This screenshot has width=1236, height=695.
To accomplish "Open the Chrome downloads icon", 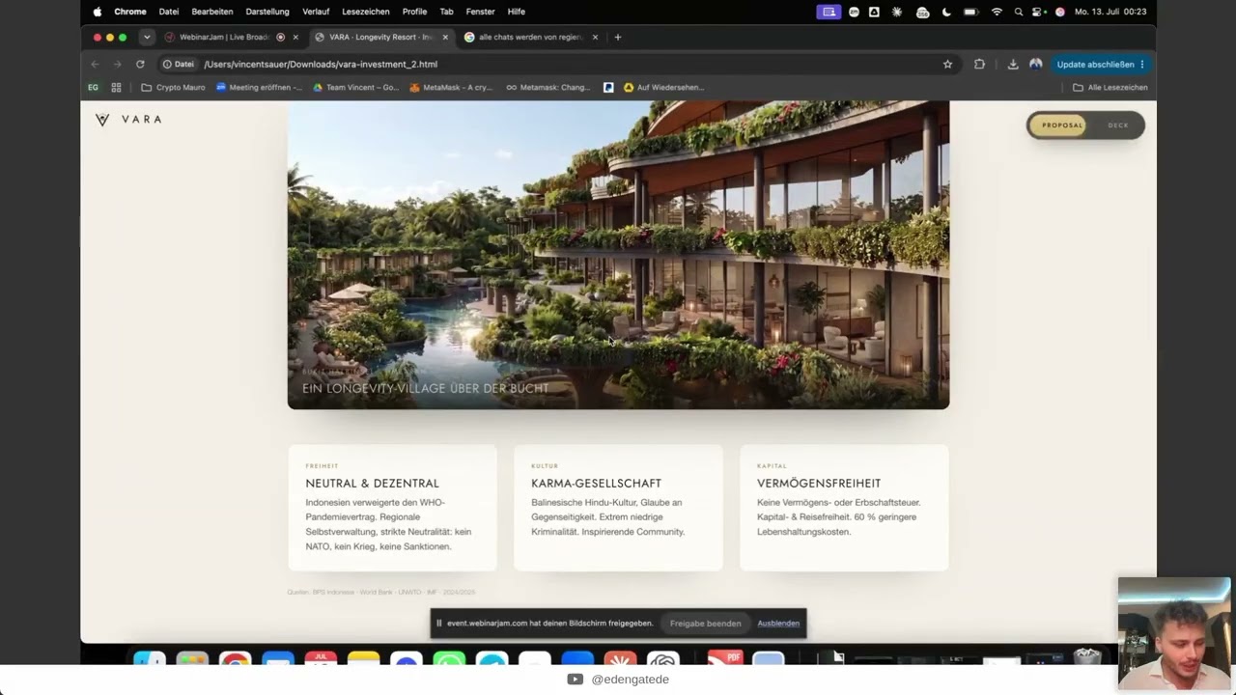I will click(x=1012, y=65).
